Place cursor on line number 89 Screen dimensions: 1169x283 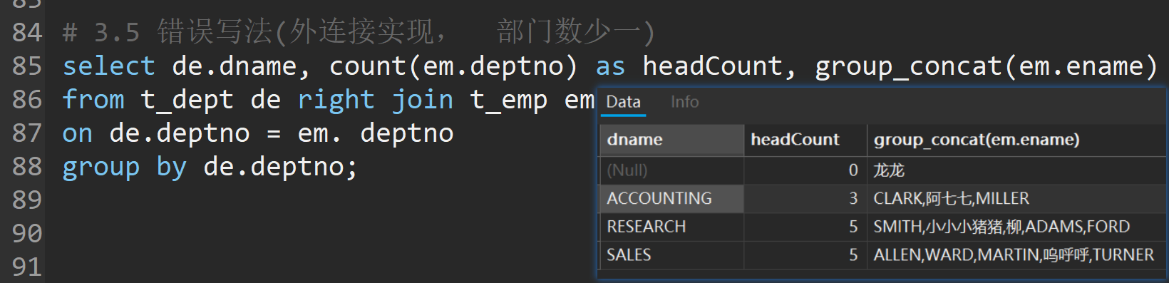[27, 200]
